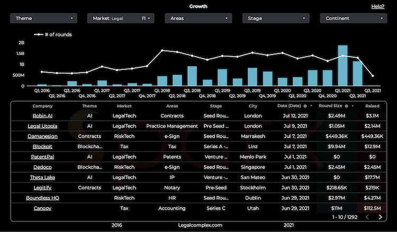
Task: Click info icon beside Date (Date) header
Action: point(305,106)
